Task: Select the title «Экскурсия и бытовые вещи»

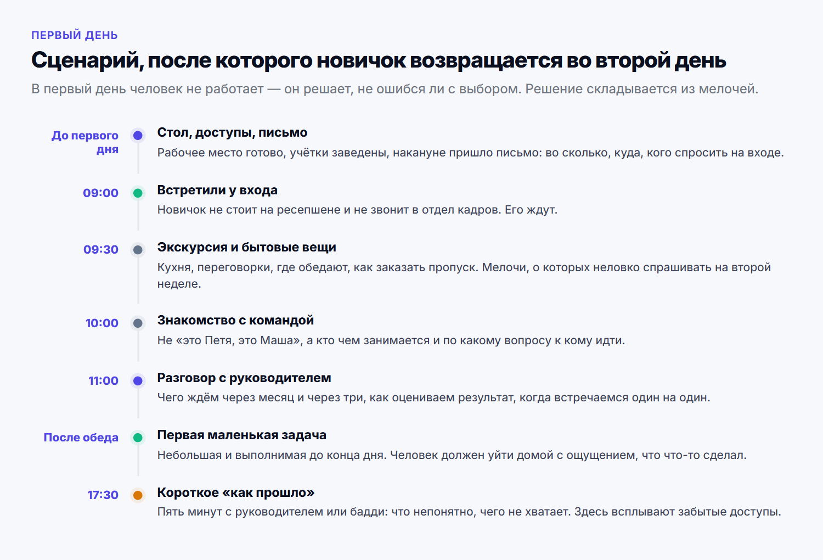Action: click(247, 247)
